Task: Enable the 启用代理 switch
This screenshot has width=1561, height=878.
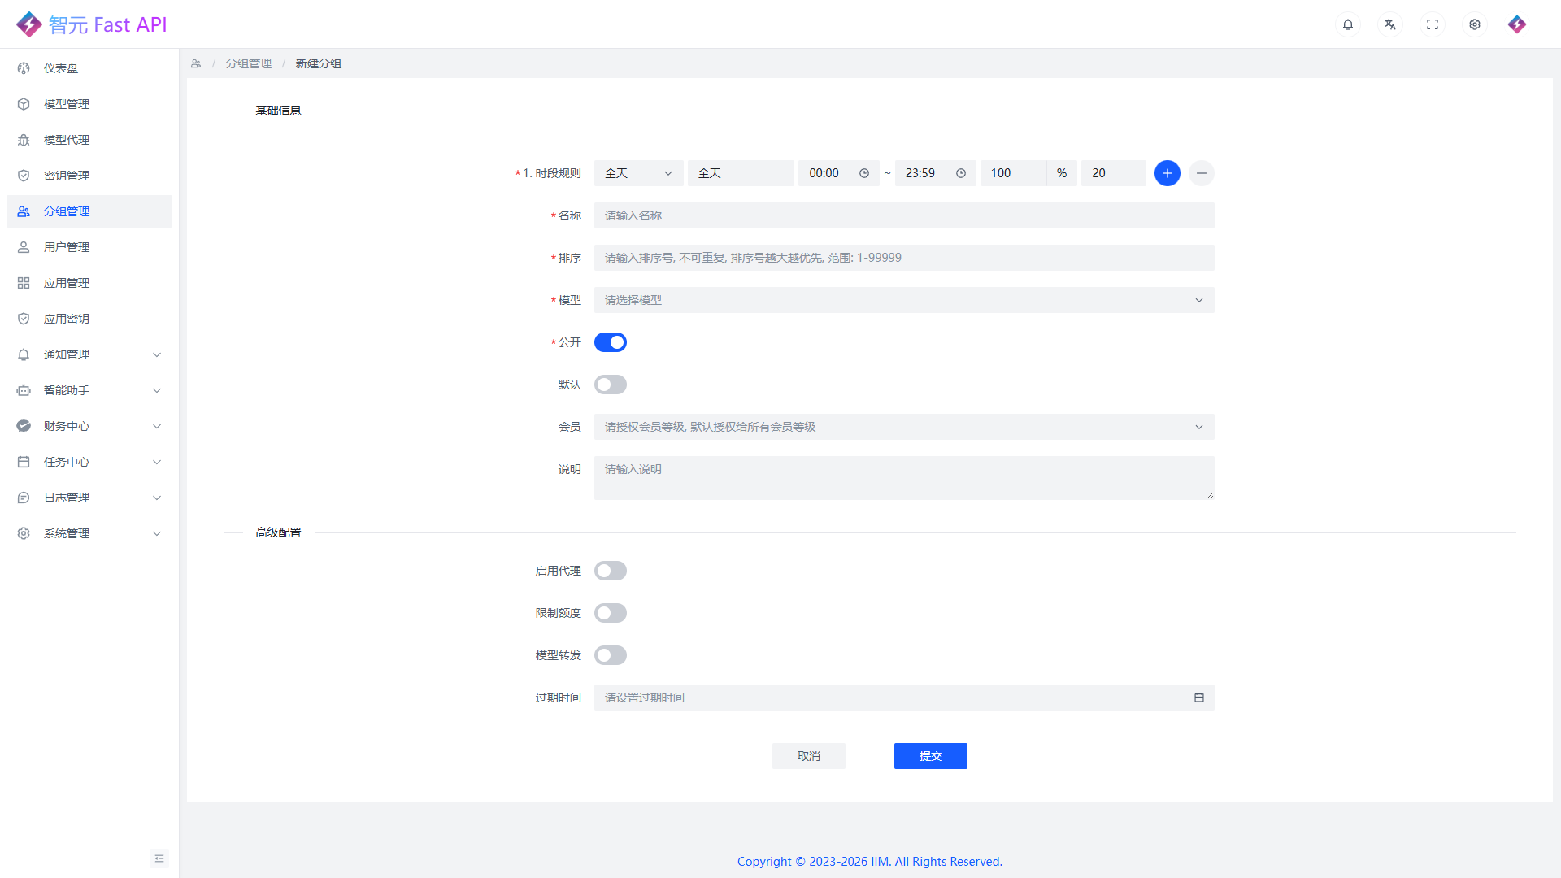Action: pos(611,571)
